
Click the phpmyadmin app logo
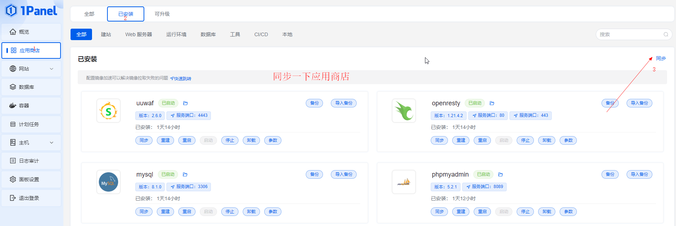coord(404,182)
